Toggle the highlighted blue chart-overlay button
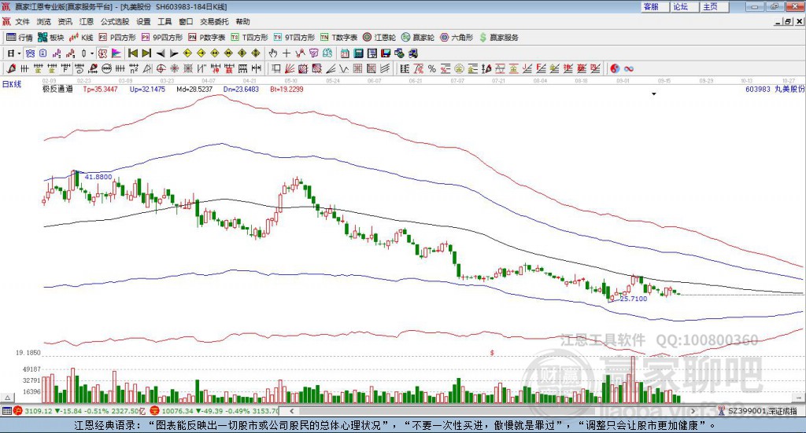Image resolution: width=806 pixels, height=433 pixels. pyautogui.click(x=30, y=53)
